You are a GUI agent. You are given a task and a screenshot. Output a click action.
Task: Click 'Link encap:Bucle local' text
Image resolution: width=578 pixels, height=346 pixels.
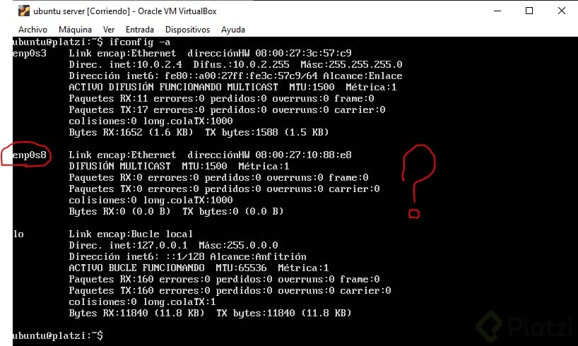[131, 234]
